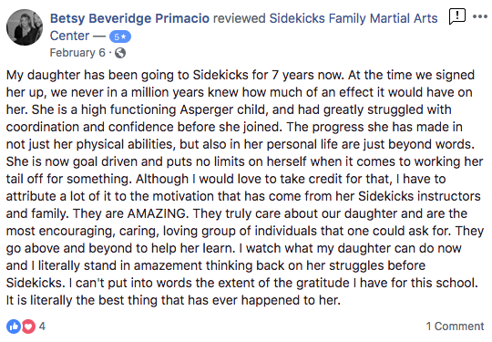The image size is (492, 342).
Task: Expand the 1 Comment thread
Action: pos(455,326)
